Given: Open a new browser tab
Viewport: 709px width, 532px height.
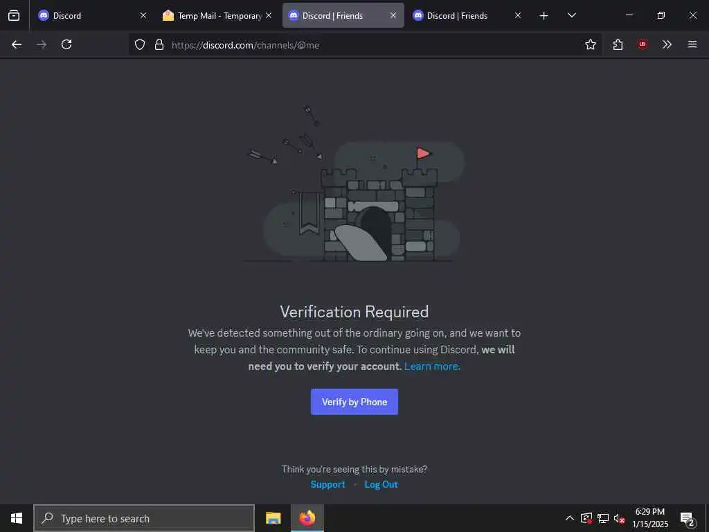Looking at the screenshot, I should click(544, 16).
